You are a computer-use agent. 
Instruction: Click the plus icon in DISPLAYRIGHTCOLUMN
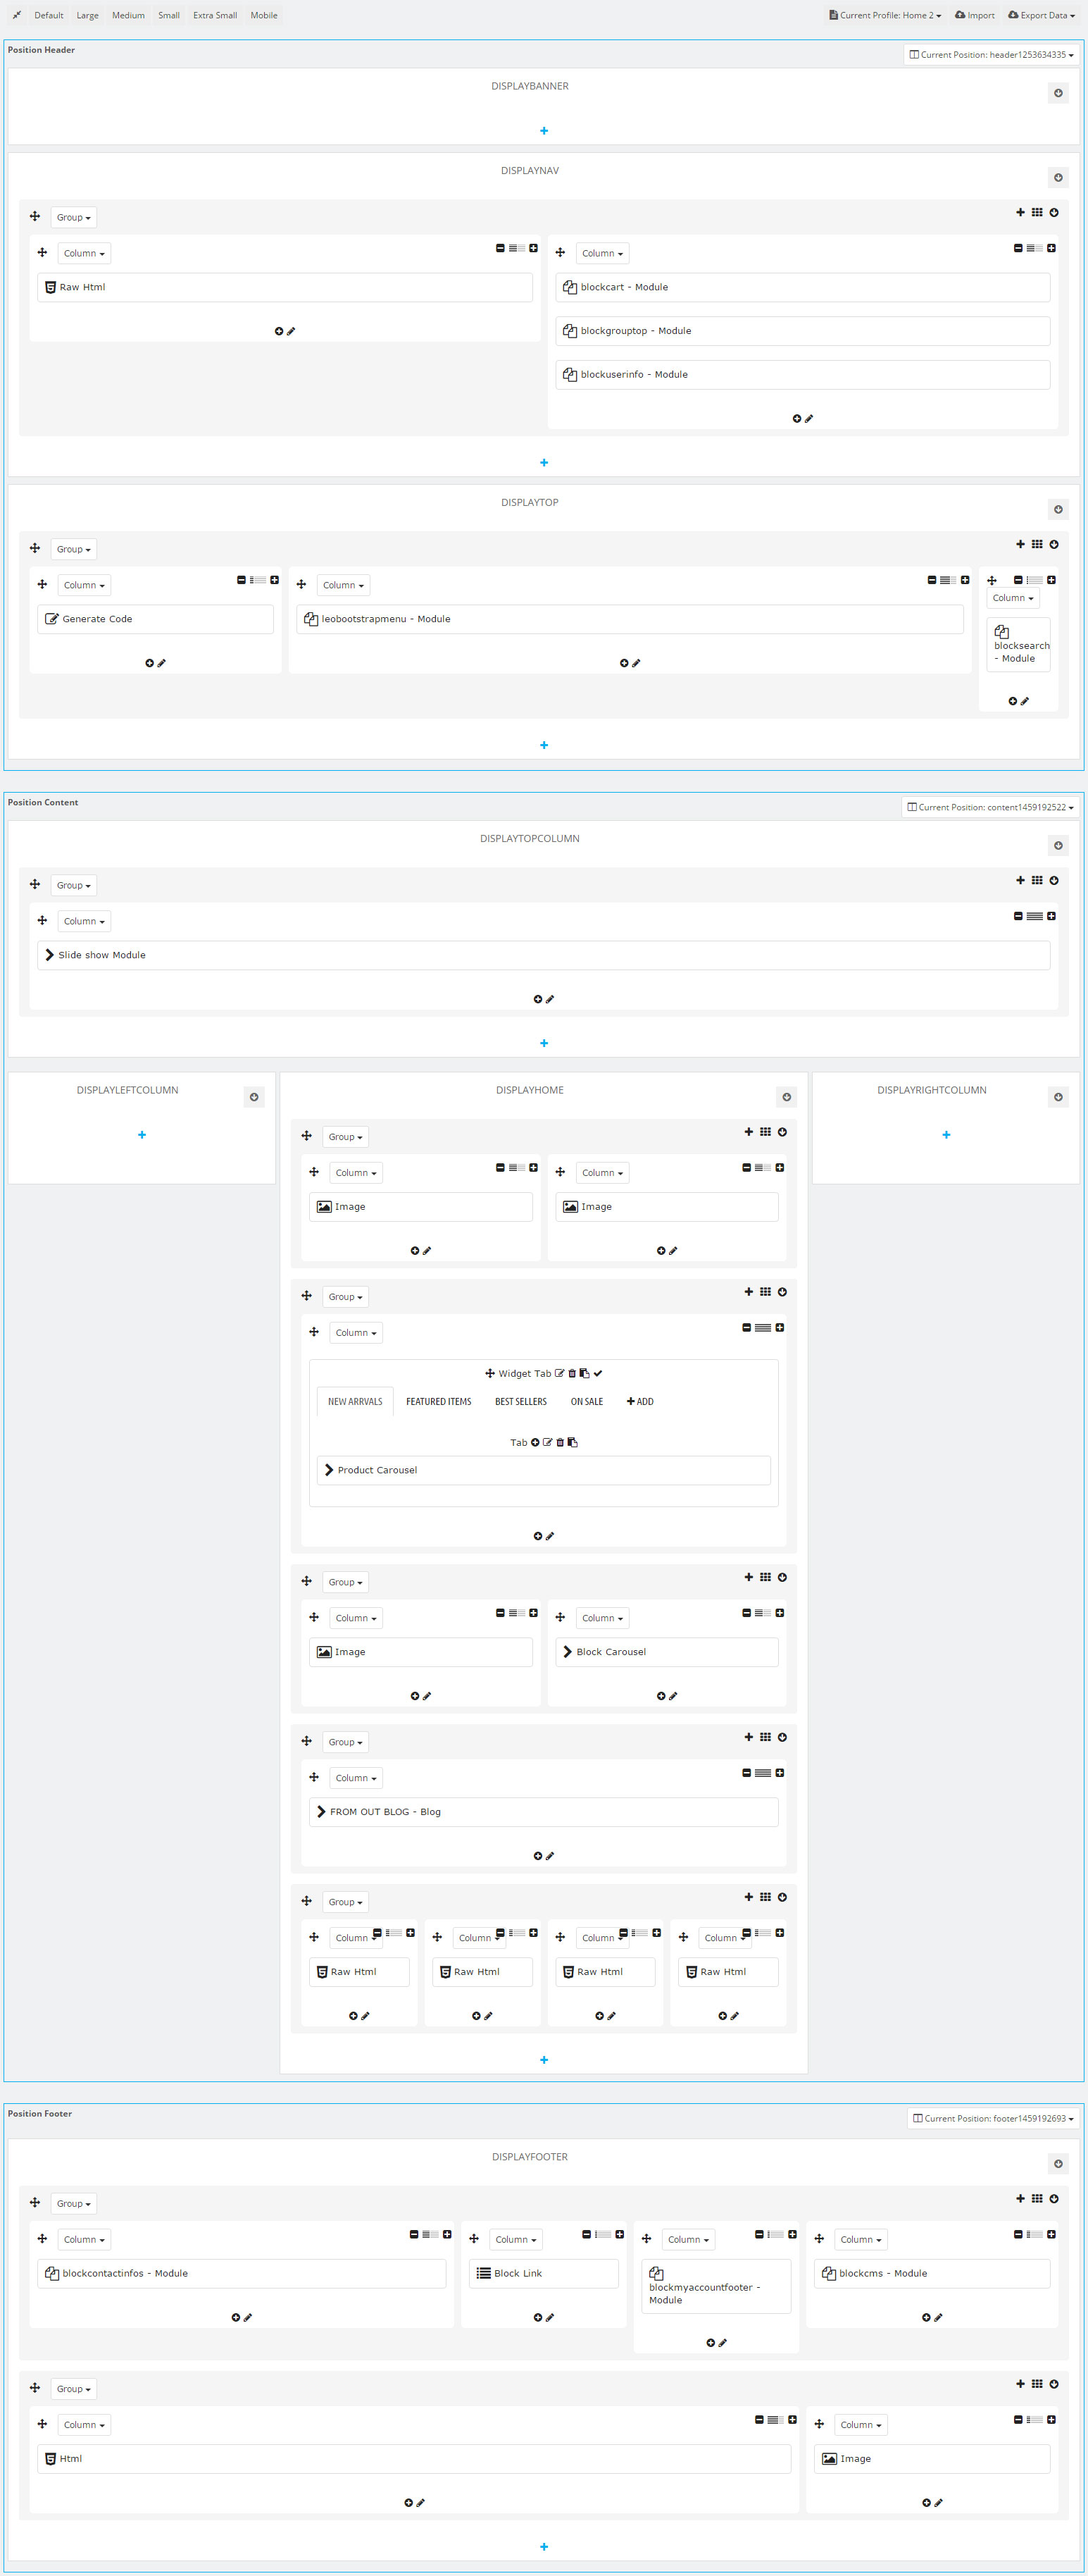click(946, 1135)
